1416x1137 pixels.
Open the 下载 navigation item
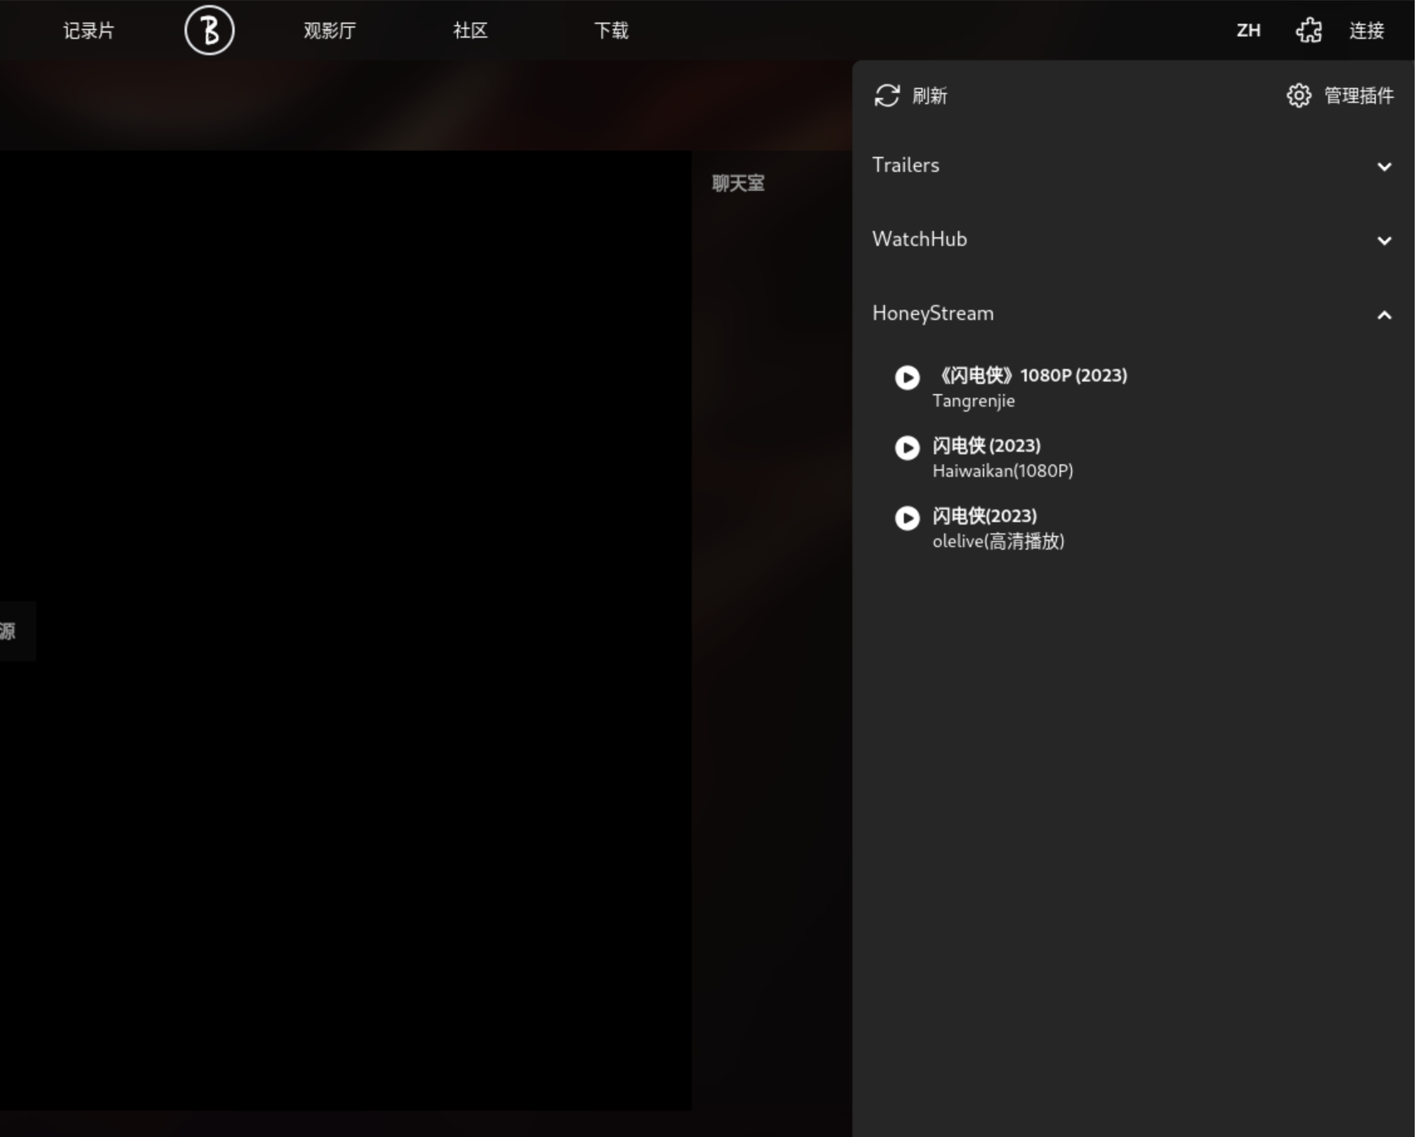611,31
